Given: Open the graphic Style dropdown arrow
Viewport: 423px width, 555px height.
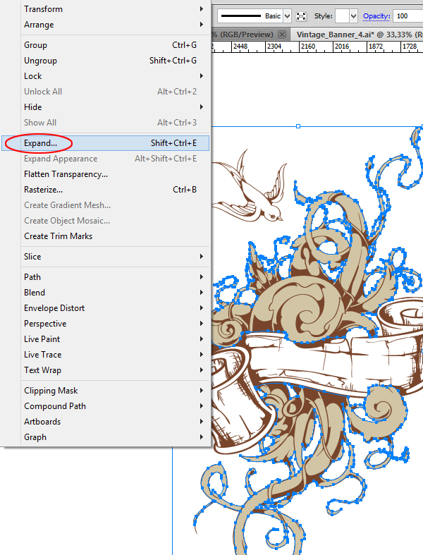Looking at the screenshot, I should click(x=353, y=16).
